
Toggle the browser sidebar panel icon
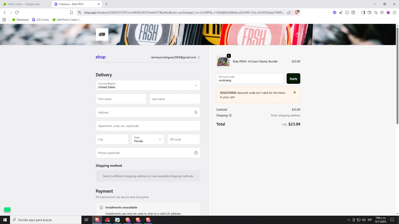click(x=363, y=12)
